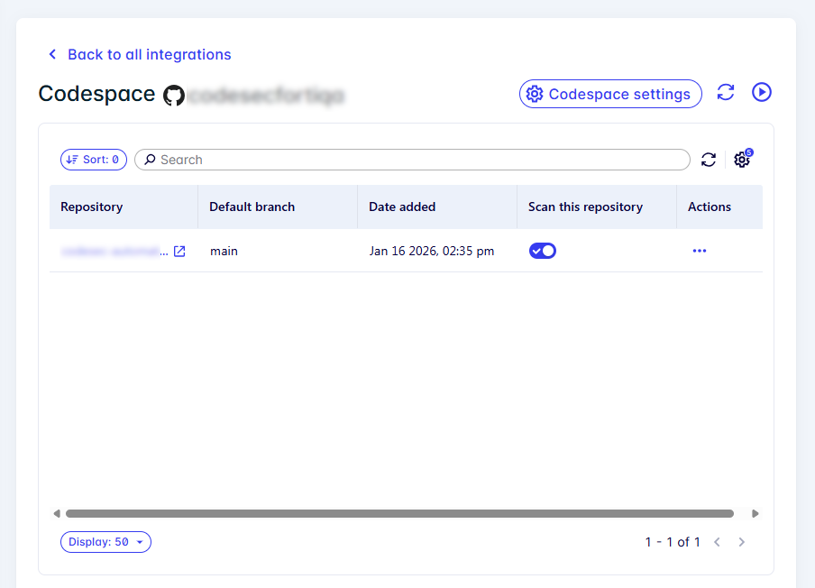This screenshot has width=815, height=588.
Task: Go to next page chevron
Action: pos(742,542)
